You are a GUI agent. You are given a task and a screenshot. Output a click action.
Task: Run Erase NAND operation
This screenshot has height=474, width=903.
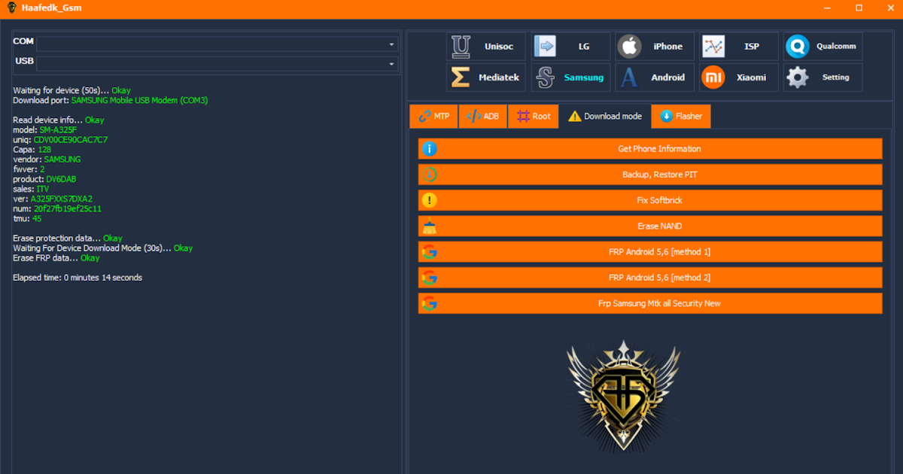650,226
